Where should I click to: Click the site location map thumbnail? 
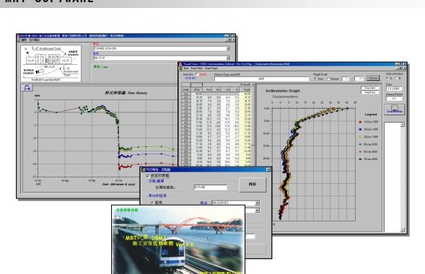point(51,63)
